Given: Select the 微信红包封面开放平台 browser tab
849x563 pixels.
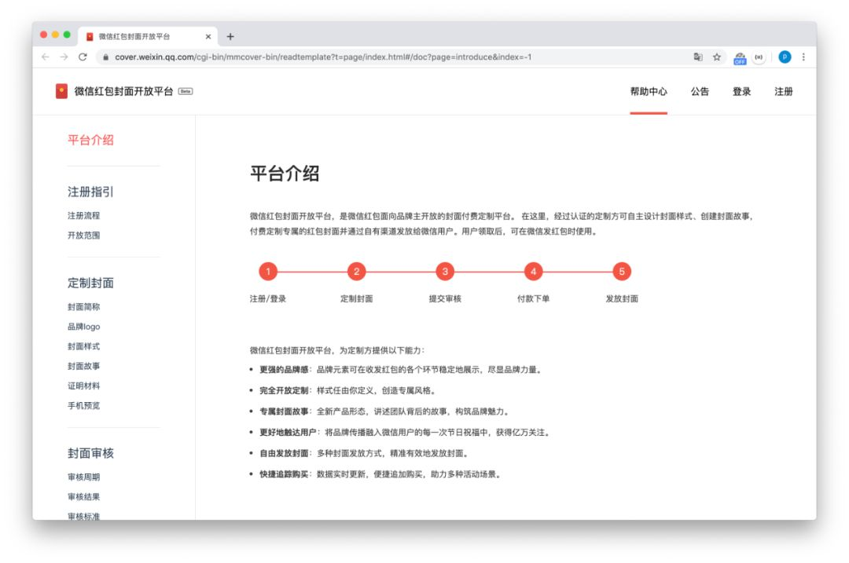Looking at the screenshot, I should 148,36.
